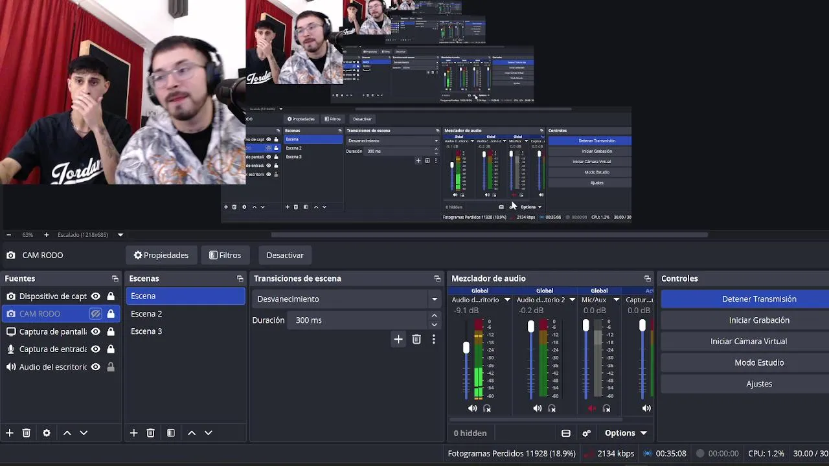Screen dimensions: 829x466
Task: Remove the selected scene with trash icon
Action: pos(151,433)
